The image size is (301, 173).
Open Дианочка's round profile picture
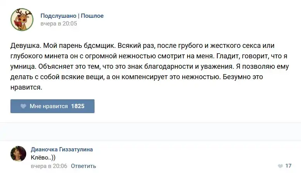click(19, 154)
